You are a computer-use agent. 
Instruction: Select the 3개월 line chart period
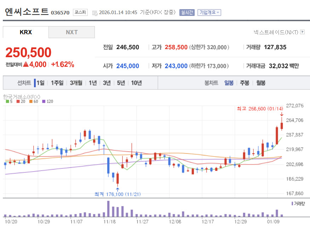(76, 83)
